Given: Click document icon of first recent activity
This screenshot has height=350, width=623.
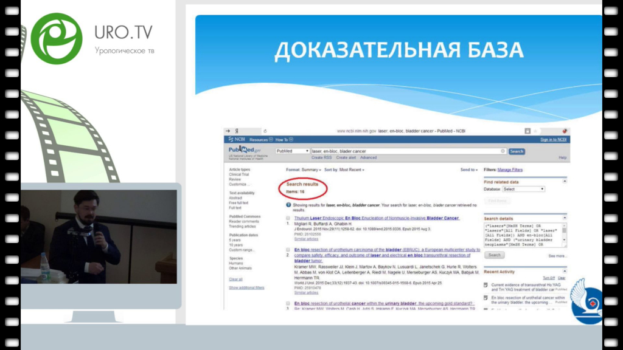Looking at the screenshot, I should point(486,285).
